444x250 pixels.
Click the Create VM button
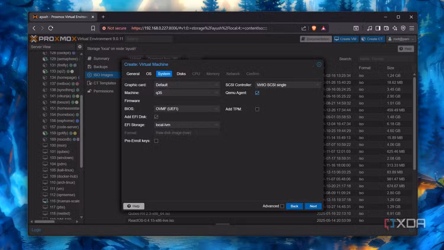pos(346,39)
